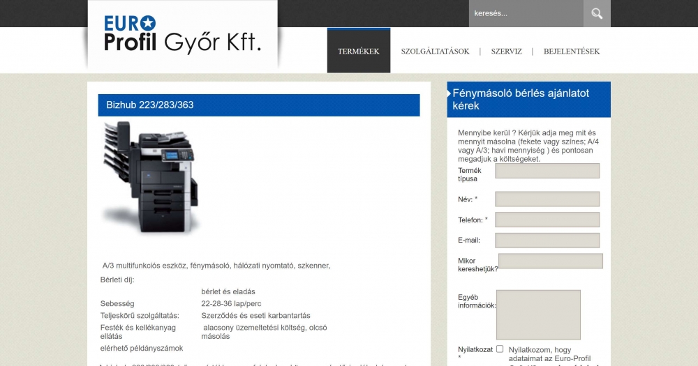
Task: Focus the Mikor kereshetjük field
Action: pos(551,261)
